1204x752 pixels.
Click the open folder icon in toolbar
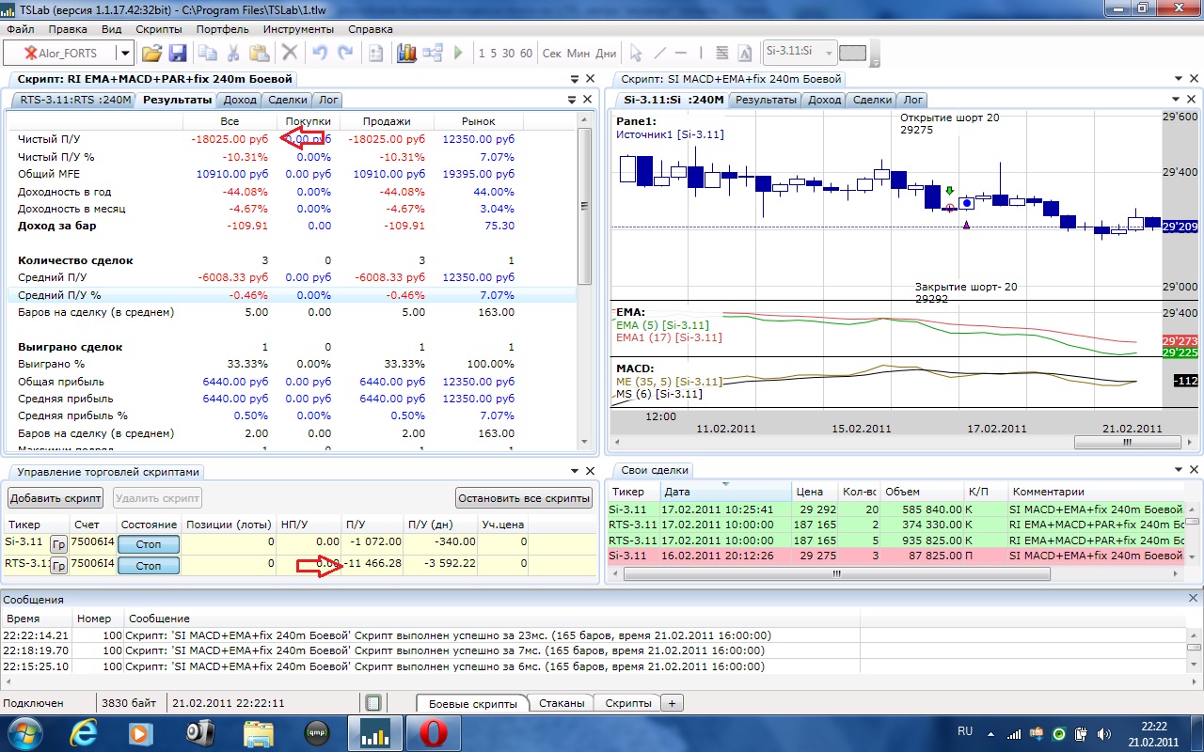pos(151,54)
